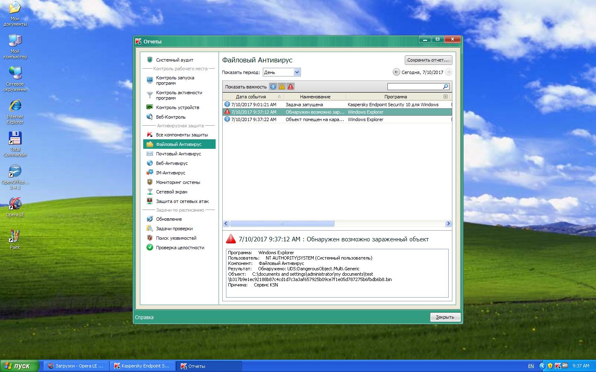The height and width of the screenshot is (372, 596).
Task: Click the Сохранить отчет button
Action: (428, 60)
